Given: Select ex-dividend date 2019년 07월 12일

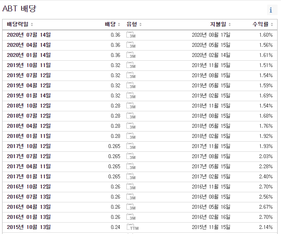Looking at the screenshot, I should [29, 75].
